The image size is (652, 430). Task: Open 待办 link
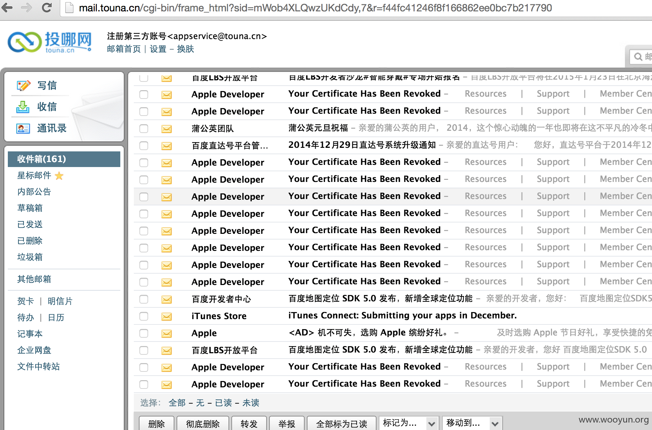point(26,317)
